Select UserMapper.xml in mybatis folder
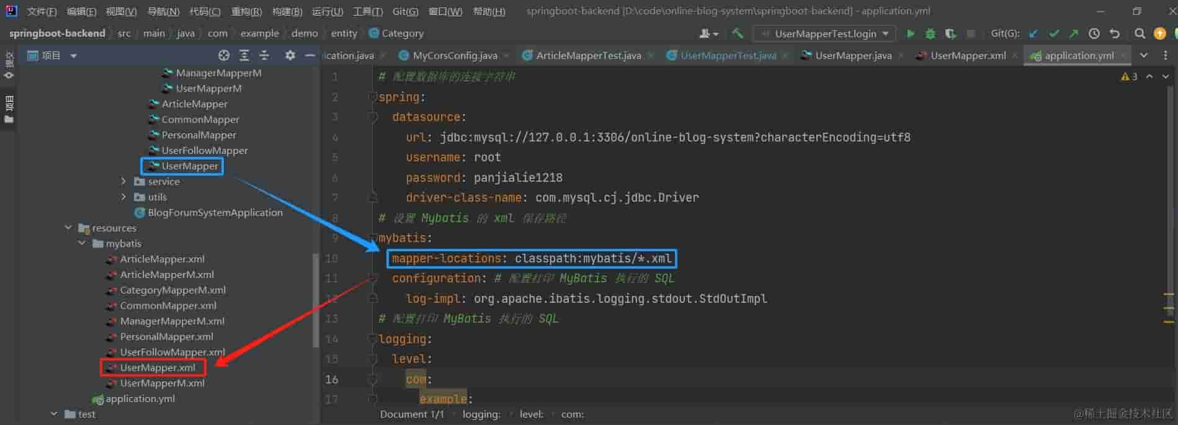Screen dimensions: 1178x425 pyautogui.click(x=158, y=367)
